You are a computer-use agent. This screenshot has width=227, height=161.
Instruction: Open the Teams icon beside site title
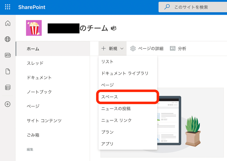(x=114, y=28)
